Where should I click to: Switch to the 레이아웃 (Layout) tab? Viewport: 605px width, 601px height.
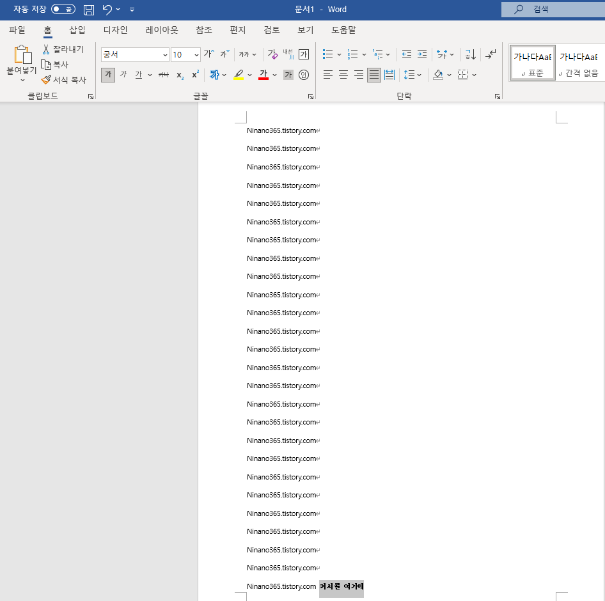coord(162,29)
